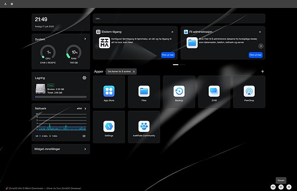
Task: Click the '2 kB/s' upload speed value
Action: (x=44, y=136)
